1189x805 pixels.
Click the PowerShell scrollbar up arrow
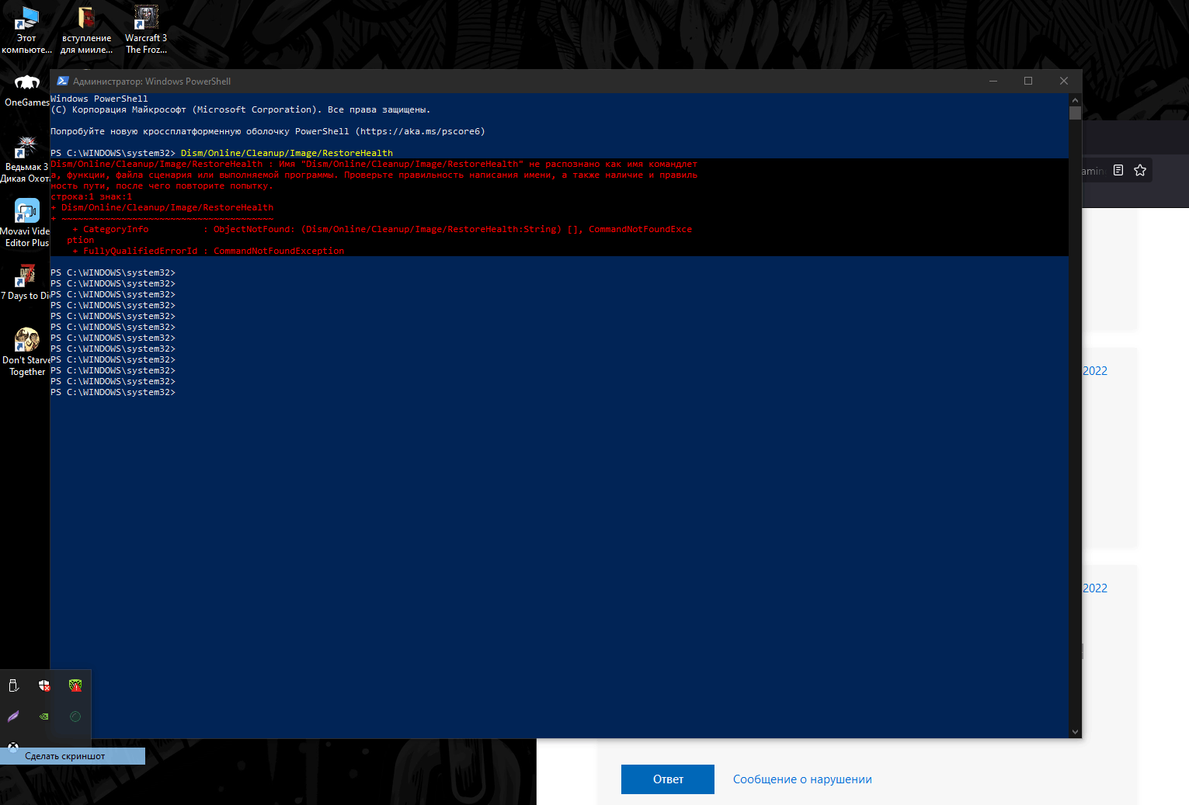tap(1075, 100)
